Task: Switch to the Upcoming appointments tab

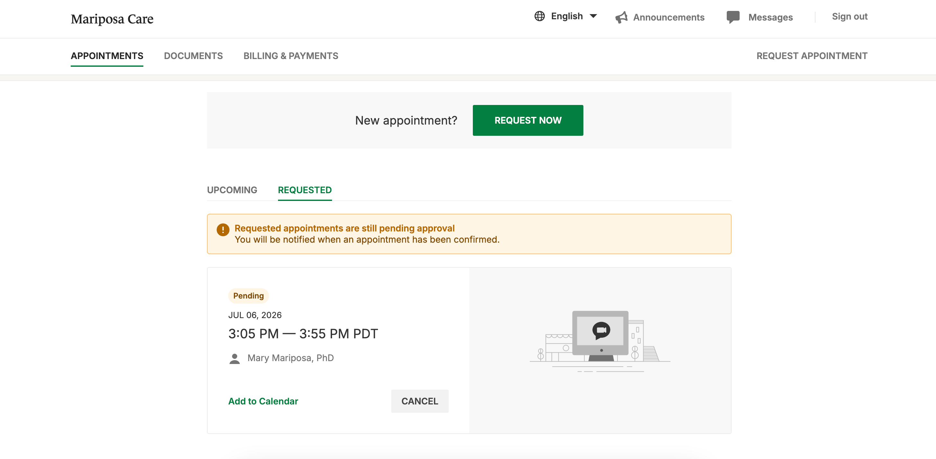Action: tap(232, 190)
